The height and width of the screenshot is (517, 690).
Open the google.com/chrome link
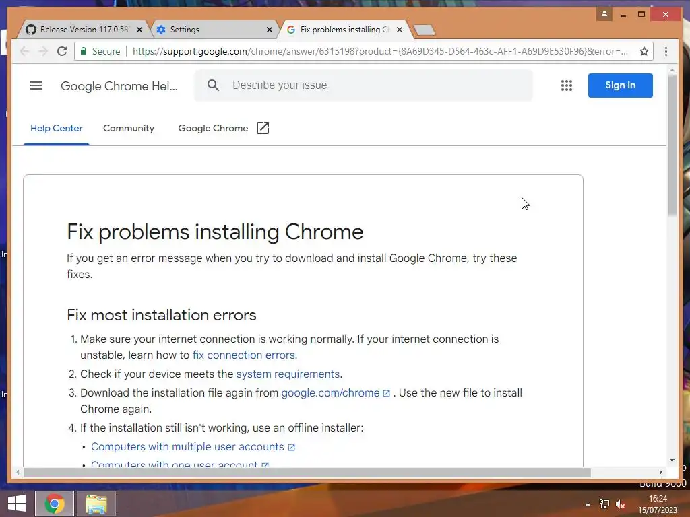336,392
